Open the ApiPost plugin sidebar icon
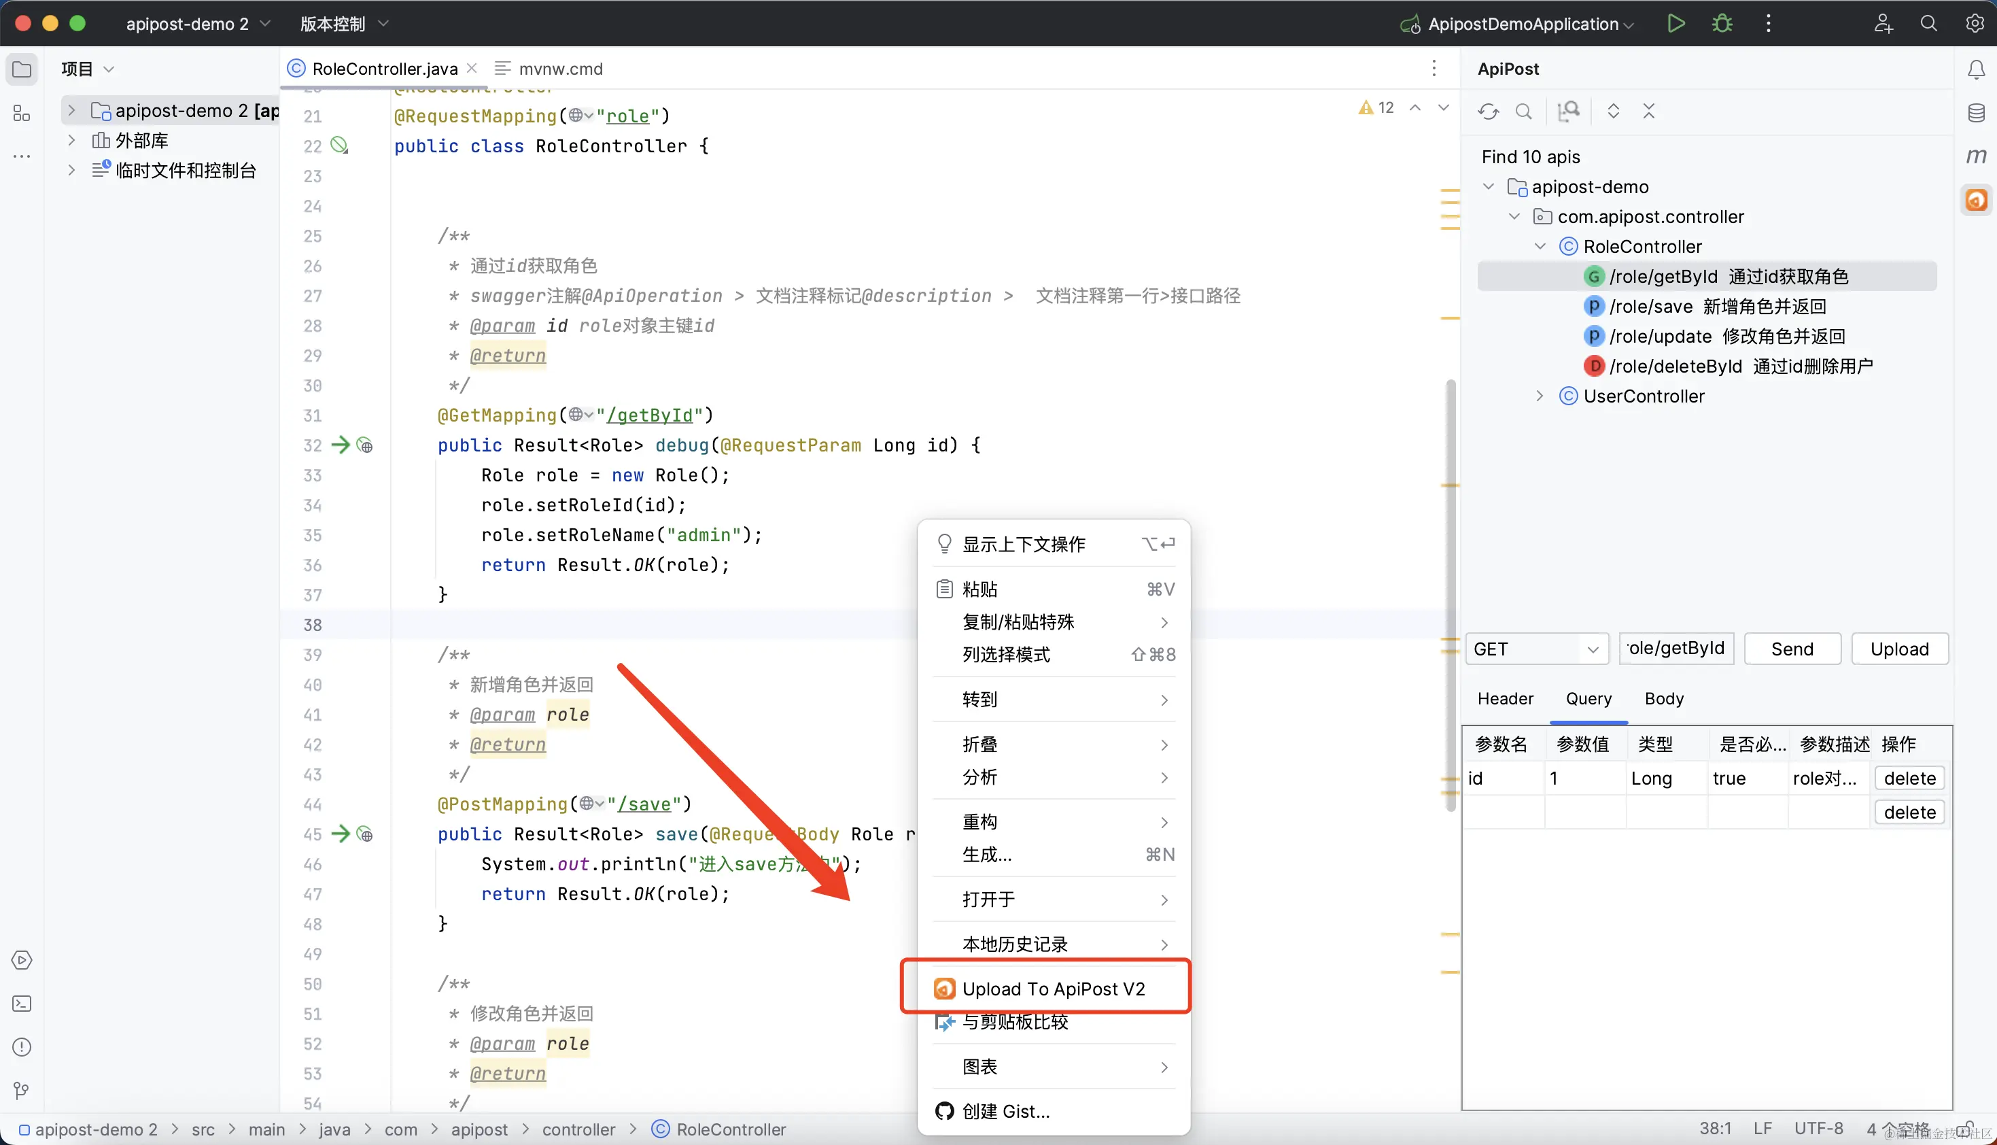This screenshot has height=1145, width=1997. click(1976, 200)
